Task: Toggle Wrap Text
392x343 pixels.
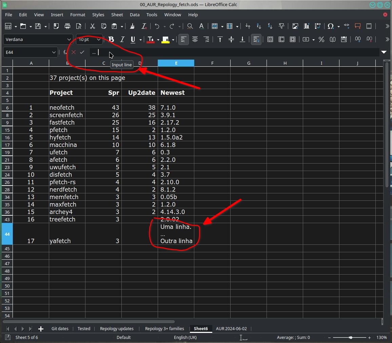Action: point(256,39)
